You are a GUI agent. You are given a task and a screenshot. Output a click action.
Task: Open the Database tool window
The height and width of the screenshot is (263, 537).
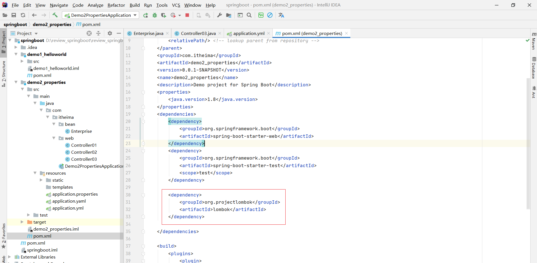[x=534, y=68]
